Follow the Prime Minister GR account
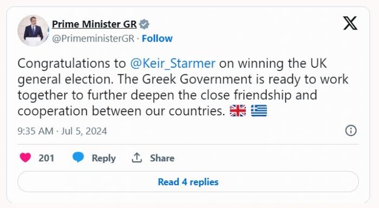 (x=157, y=38)
